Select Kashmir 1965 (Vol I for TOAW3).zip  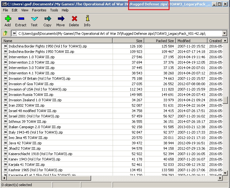point(35,170)
